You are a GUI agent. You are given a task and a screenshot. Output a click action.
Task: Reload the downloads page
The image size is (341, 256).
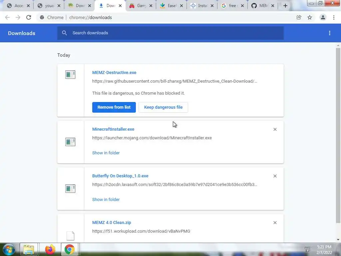click(x=29, y=17)
